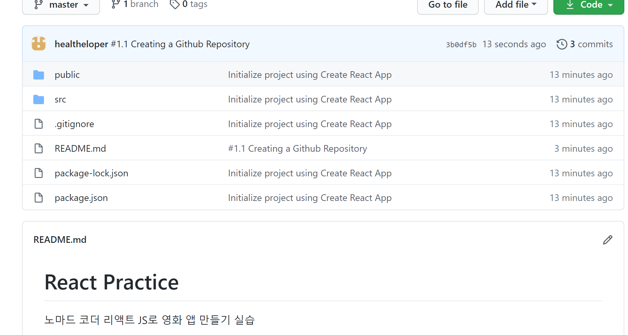Open commit message on the README.md row
The height and width of the screenshot is (335, 628).
[298, 148]
